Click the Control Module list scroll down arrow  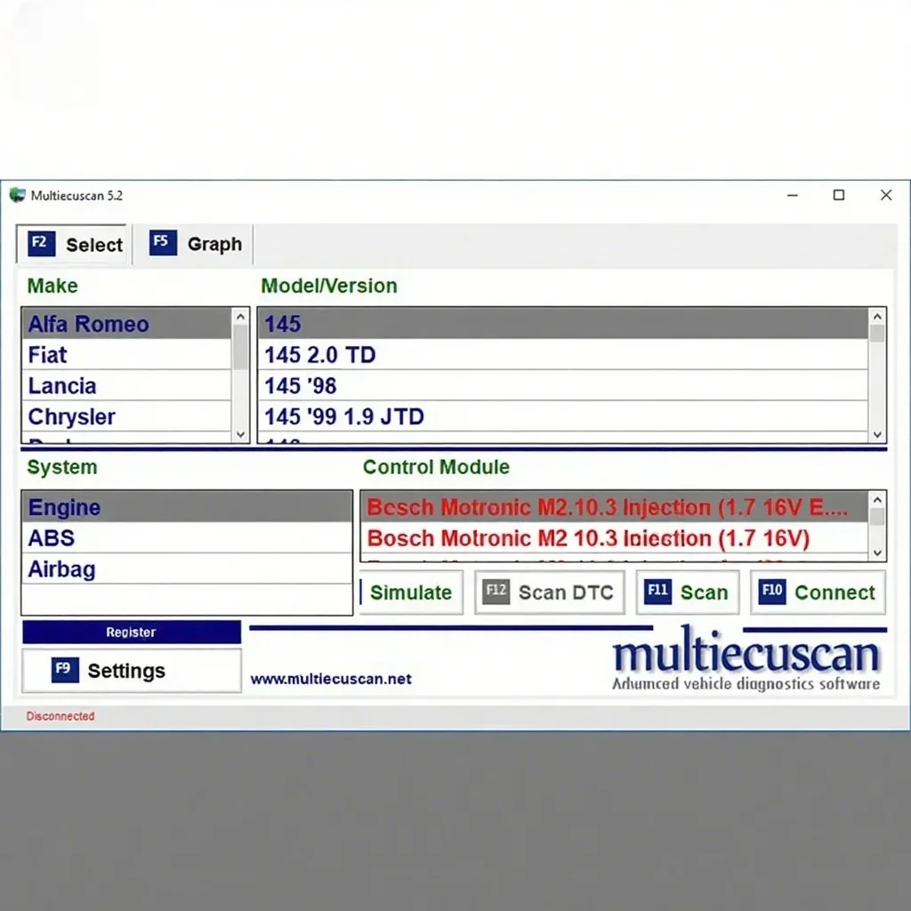click(877, 552)
